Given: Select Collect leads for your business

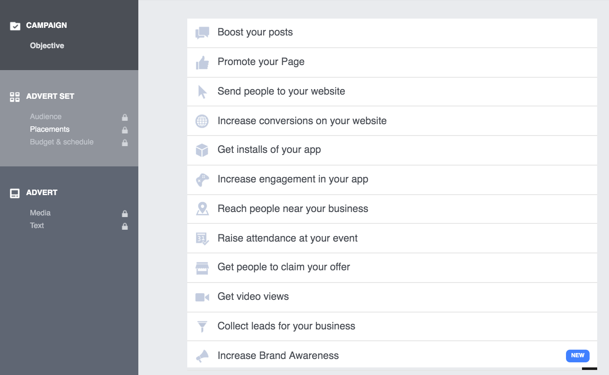Looking at the screenshot, I should point(392,326).
